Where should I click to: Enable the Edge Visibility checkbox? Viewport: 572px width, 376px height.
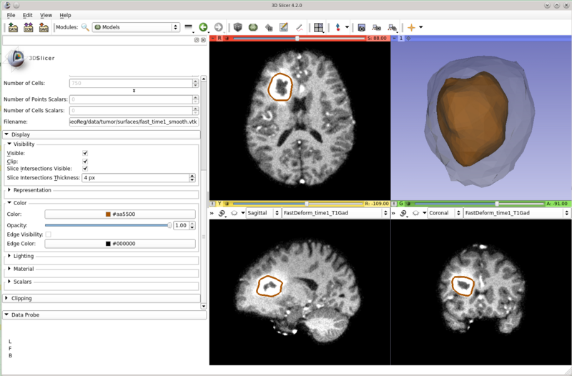tap(49, 234)
